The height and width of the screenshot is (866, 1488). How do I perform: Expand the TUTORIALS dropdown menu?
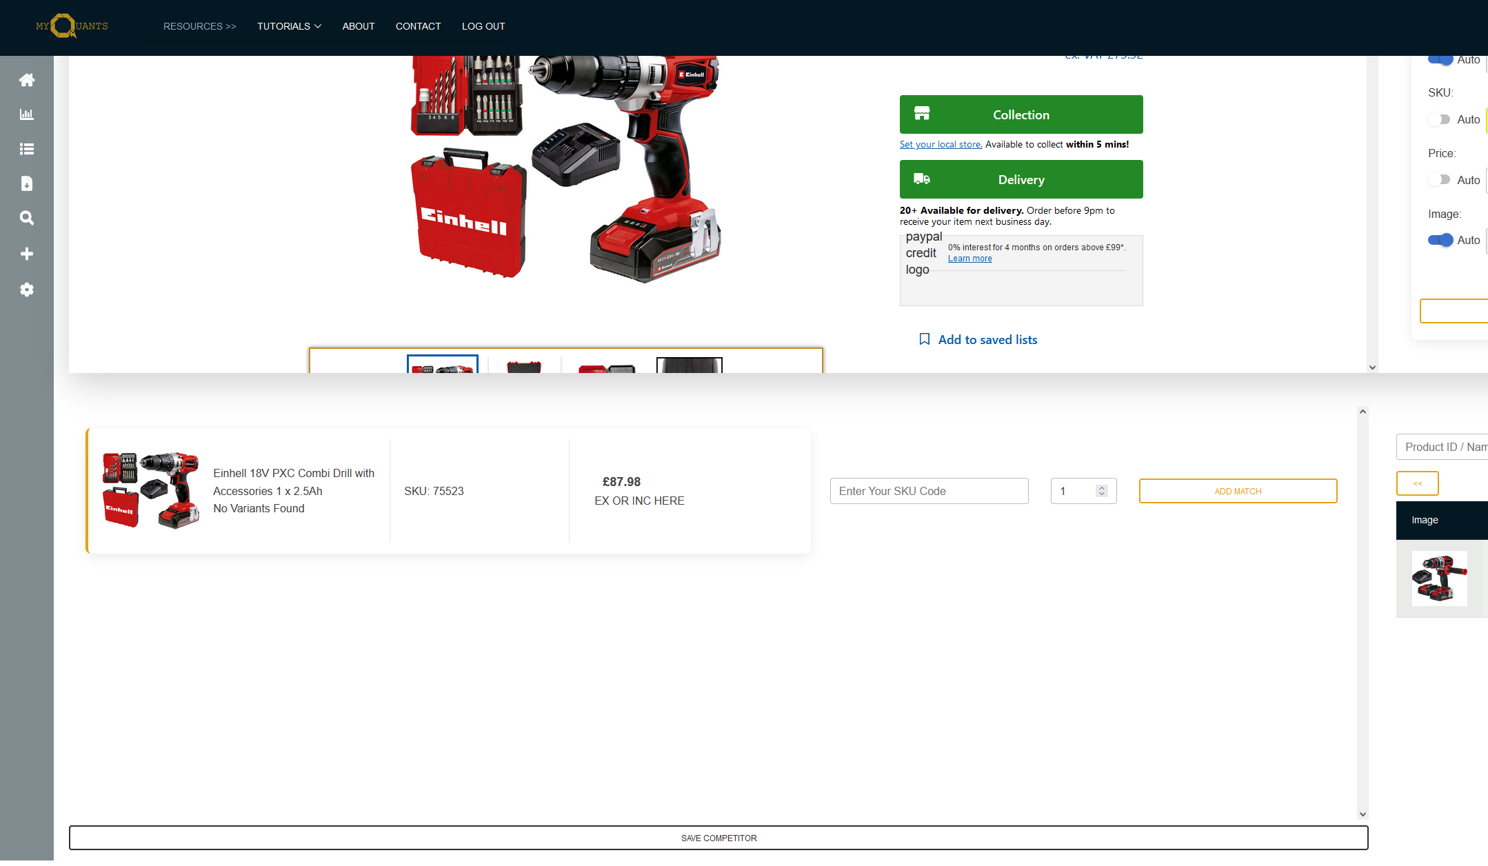point(289,26)
